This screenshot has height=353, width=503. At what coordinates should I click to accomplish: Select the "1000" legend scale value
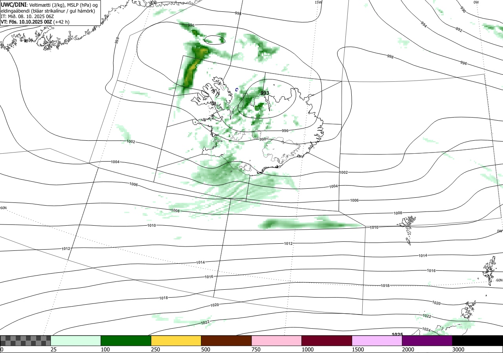308,349
